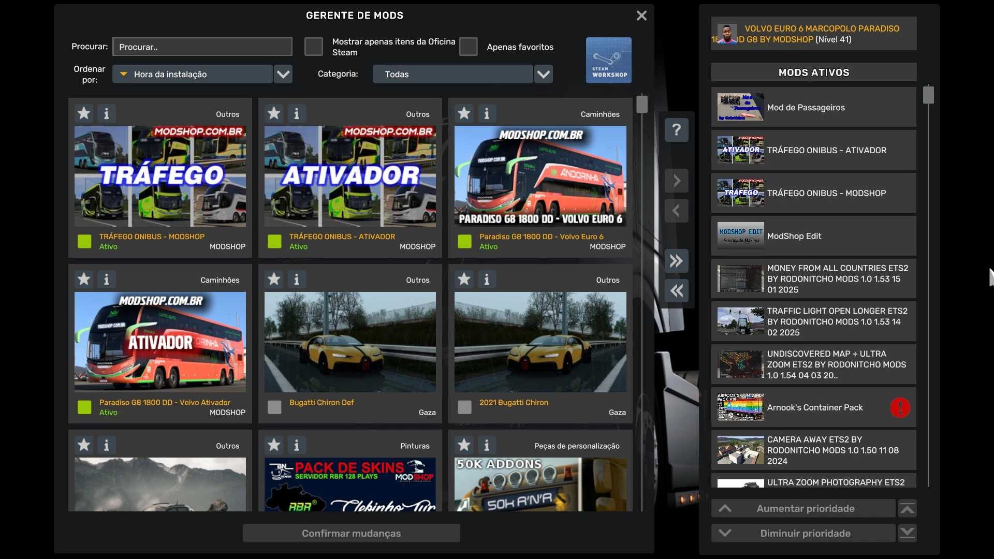Favorite the TRÁFEGO ONIBUS - MODSHOP mod star

tap(84, 113)
